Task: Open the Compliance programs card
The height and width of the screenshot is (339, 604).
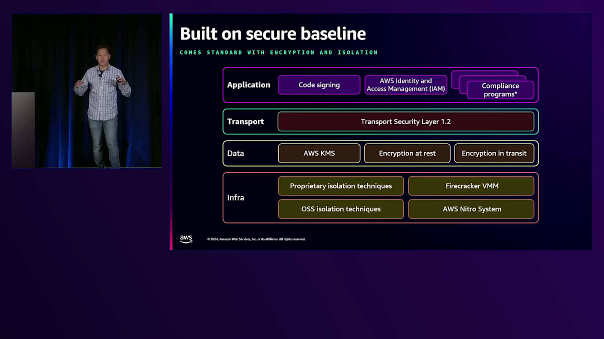Action: click(x=500, y=90)
